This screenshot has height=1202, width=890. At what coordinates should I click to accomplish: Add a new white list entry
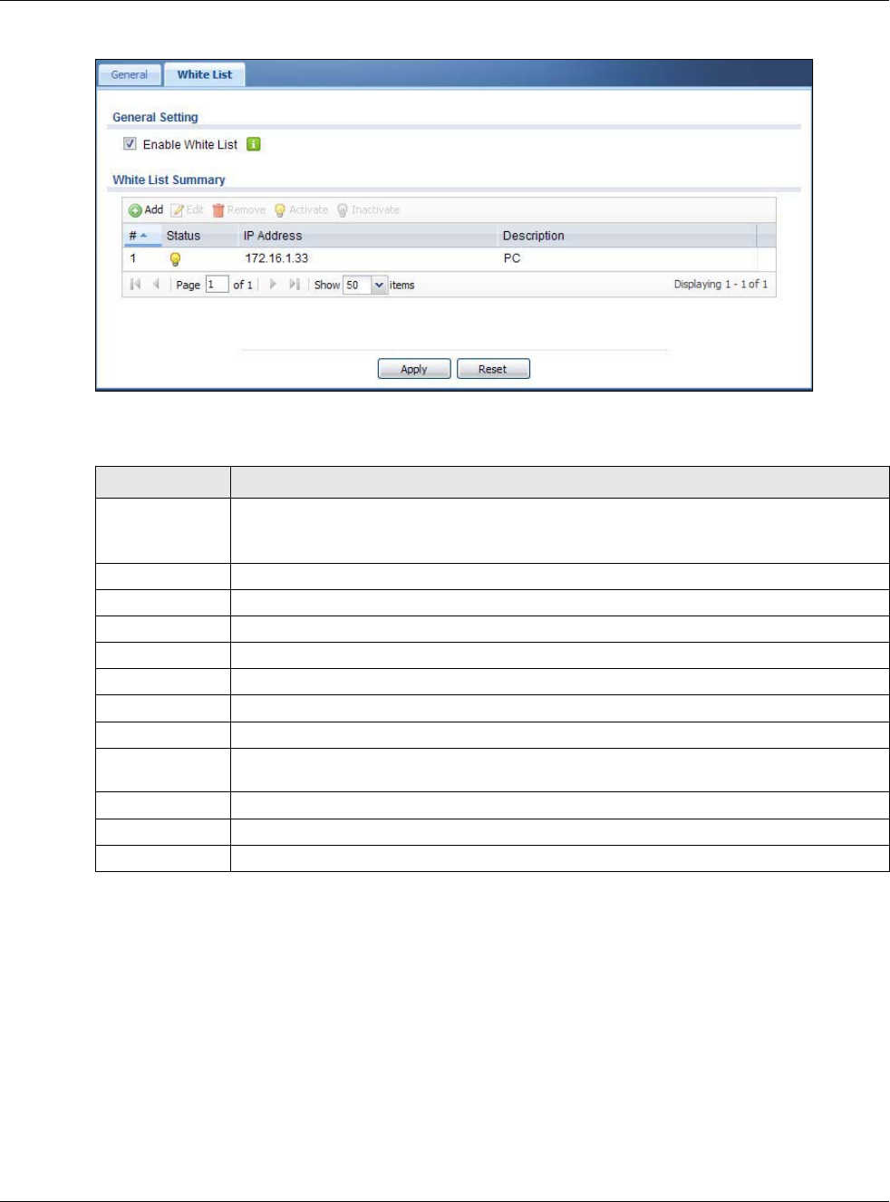coord(146,210)
